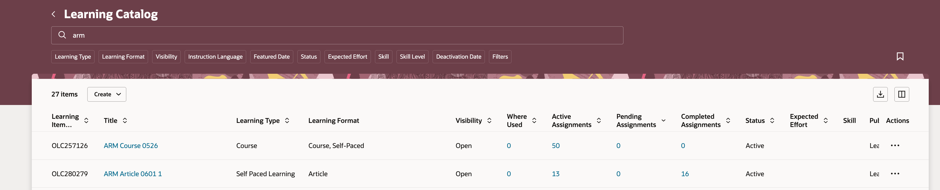Sort by Visibility column arrows

coord(489,120)
